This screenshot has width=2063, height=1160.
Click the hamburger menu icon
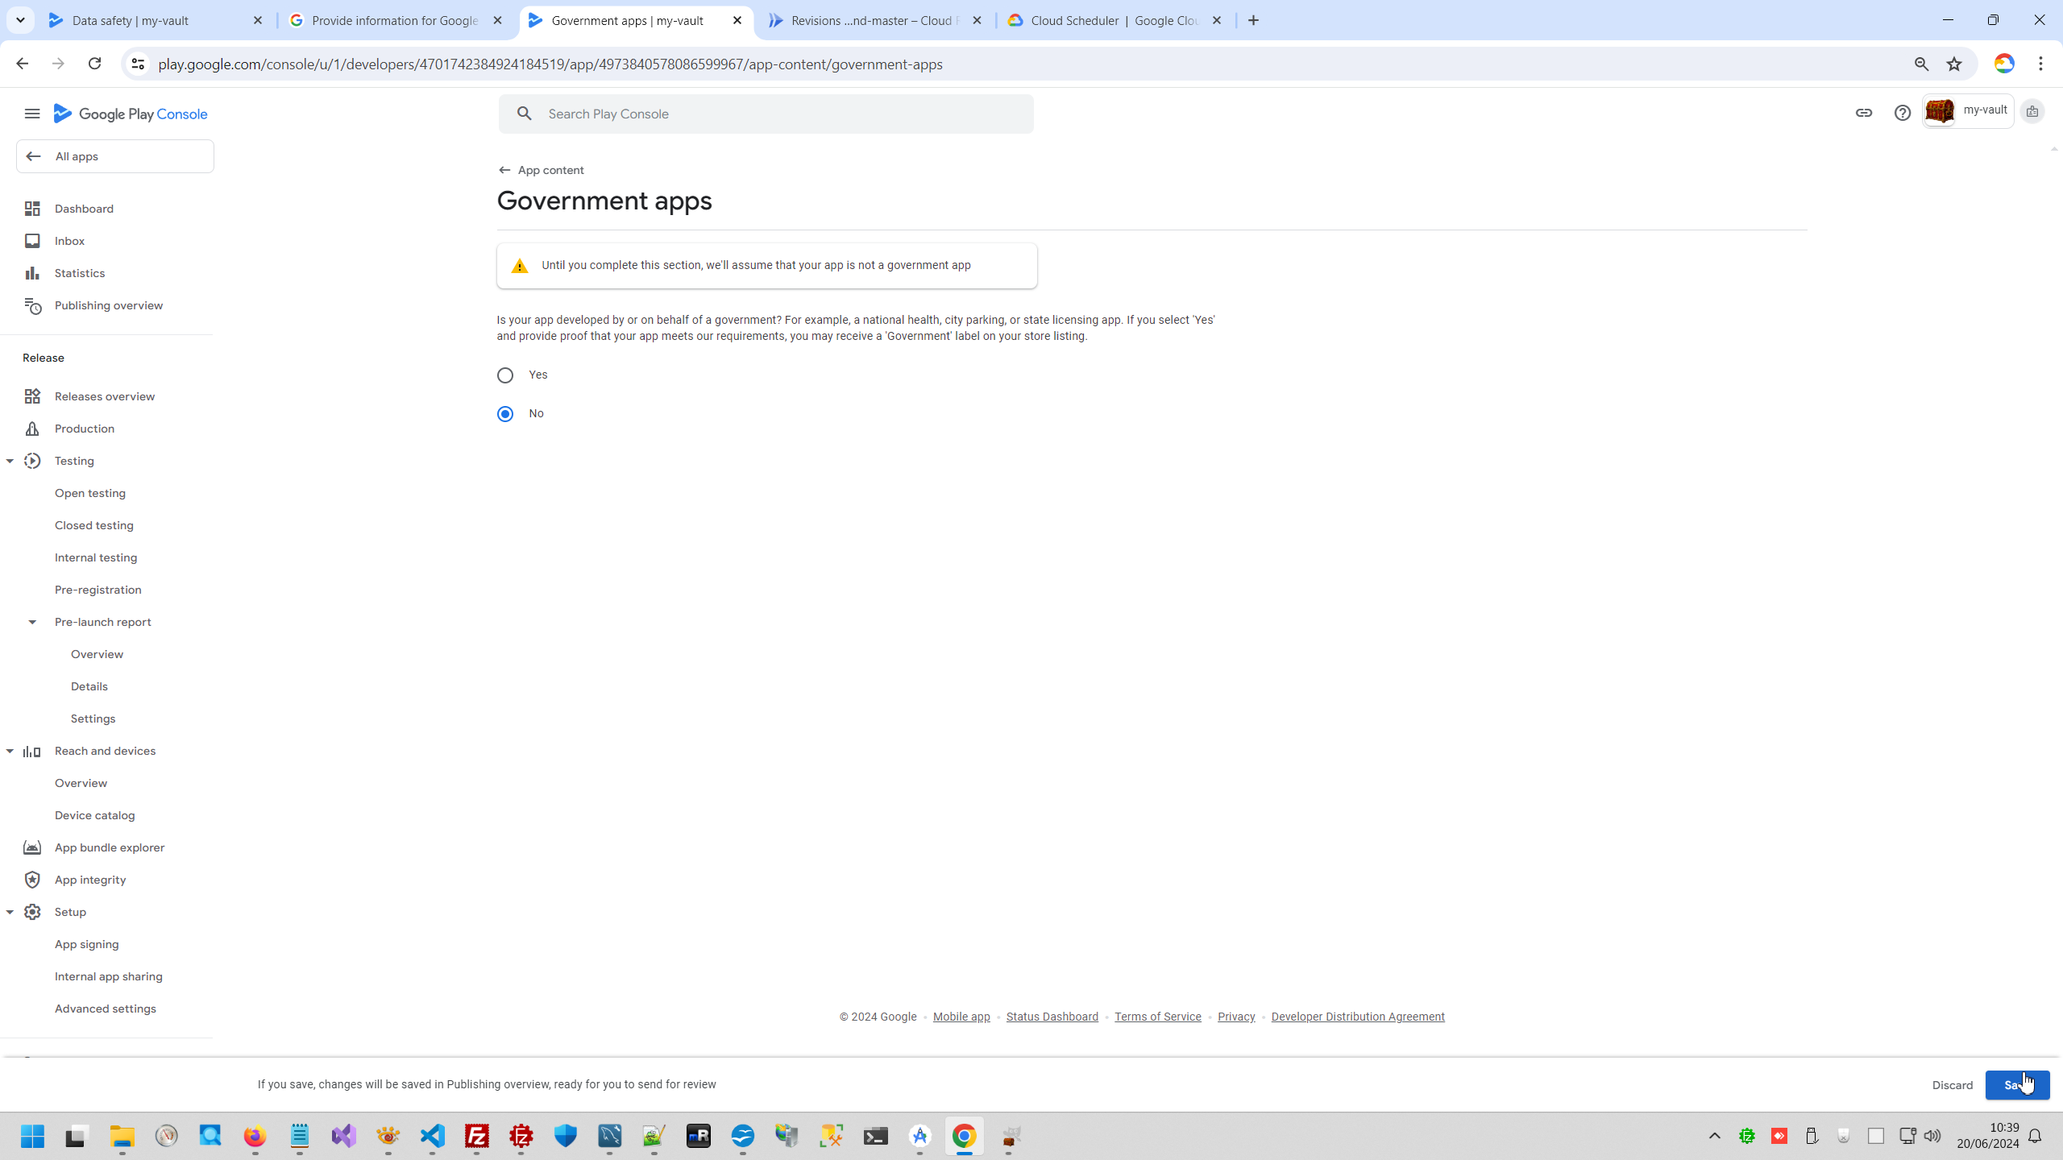point(32,114)
